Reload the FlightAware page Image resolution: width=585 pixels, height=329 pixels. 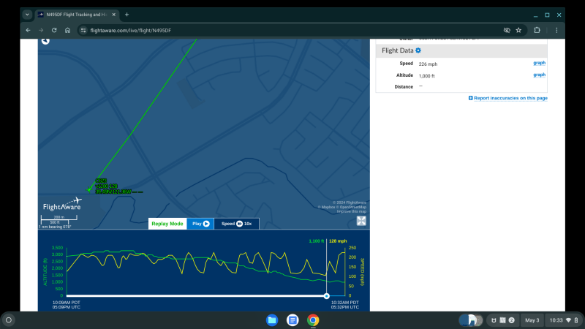54,30
